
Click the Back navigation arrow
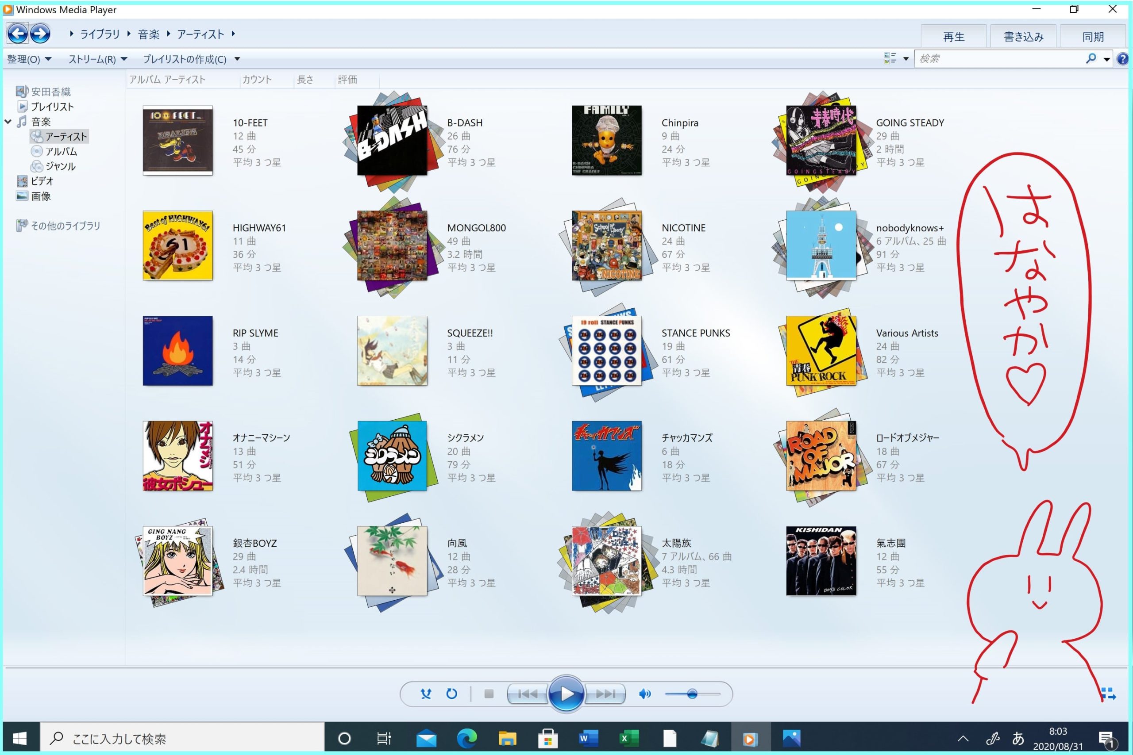click(x=18, y=34)
